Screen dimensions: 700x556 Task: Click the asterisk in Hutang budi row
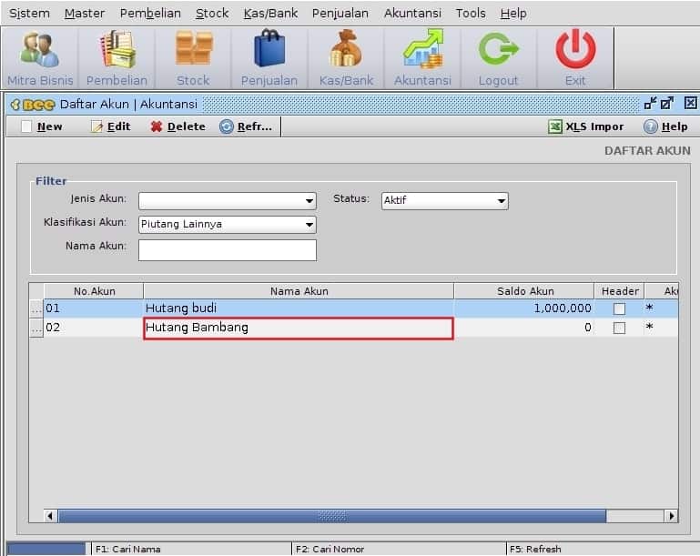coord(650,307)
